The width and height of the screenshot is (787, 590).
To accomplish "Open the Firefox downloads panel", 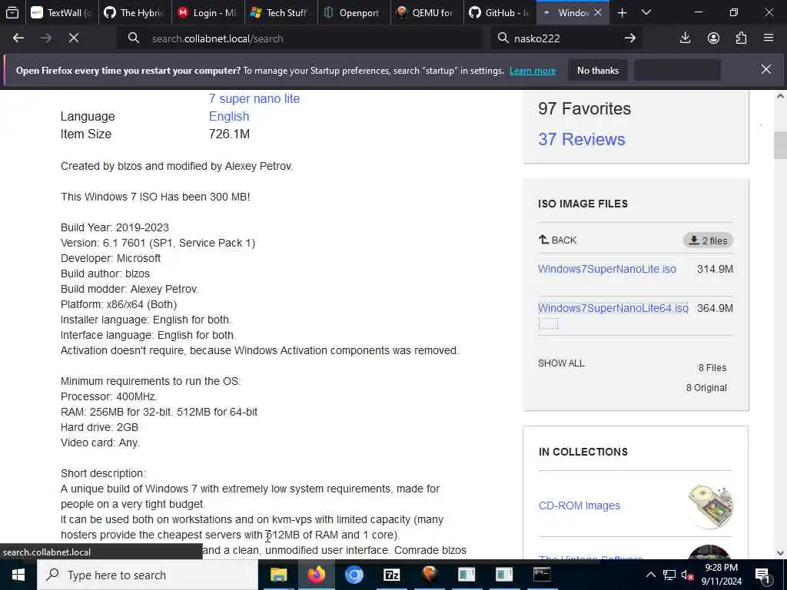I will 685,38.
